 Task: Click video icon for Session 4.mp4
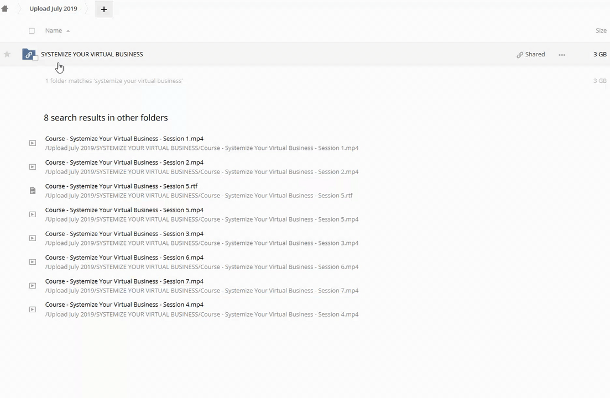[33, 310]
